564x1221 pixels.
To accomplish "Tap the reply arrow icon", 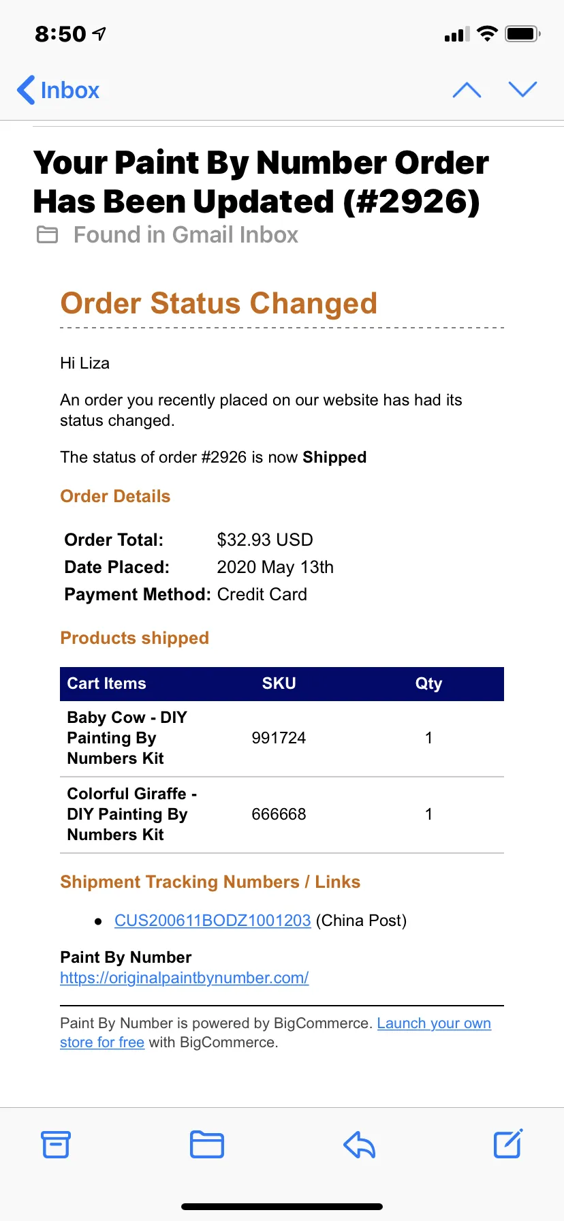I will 359,1144.
